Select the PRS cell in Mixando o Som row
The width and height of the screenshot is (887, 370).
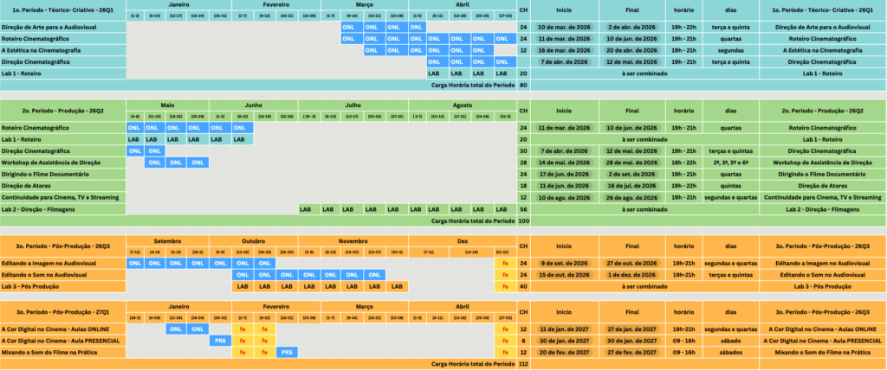click(x=287, y=352)
